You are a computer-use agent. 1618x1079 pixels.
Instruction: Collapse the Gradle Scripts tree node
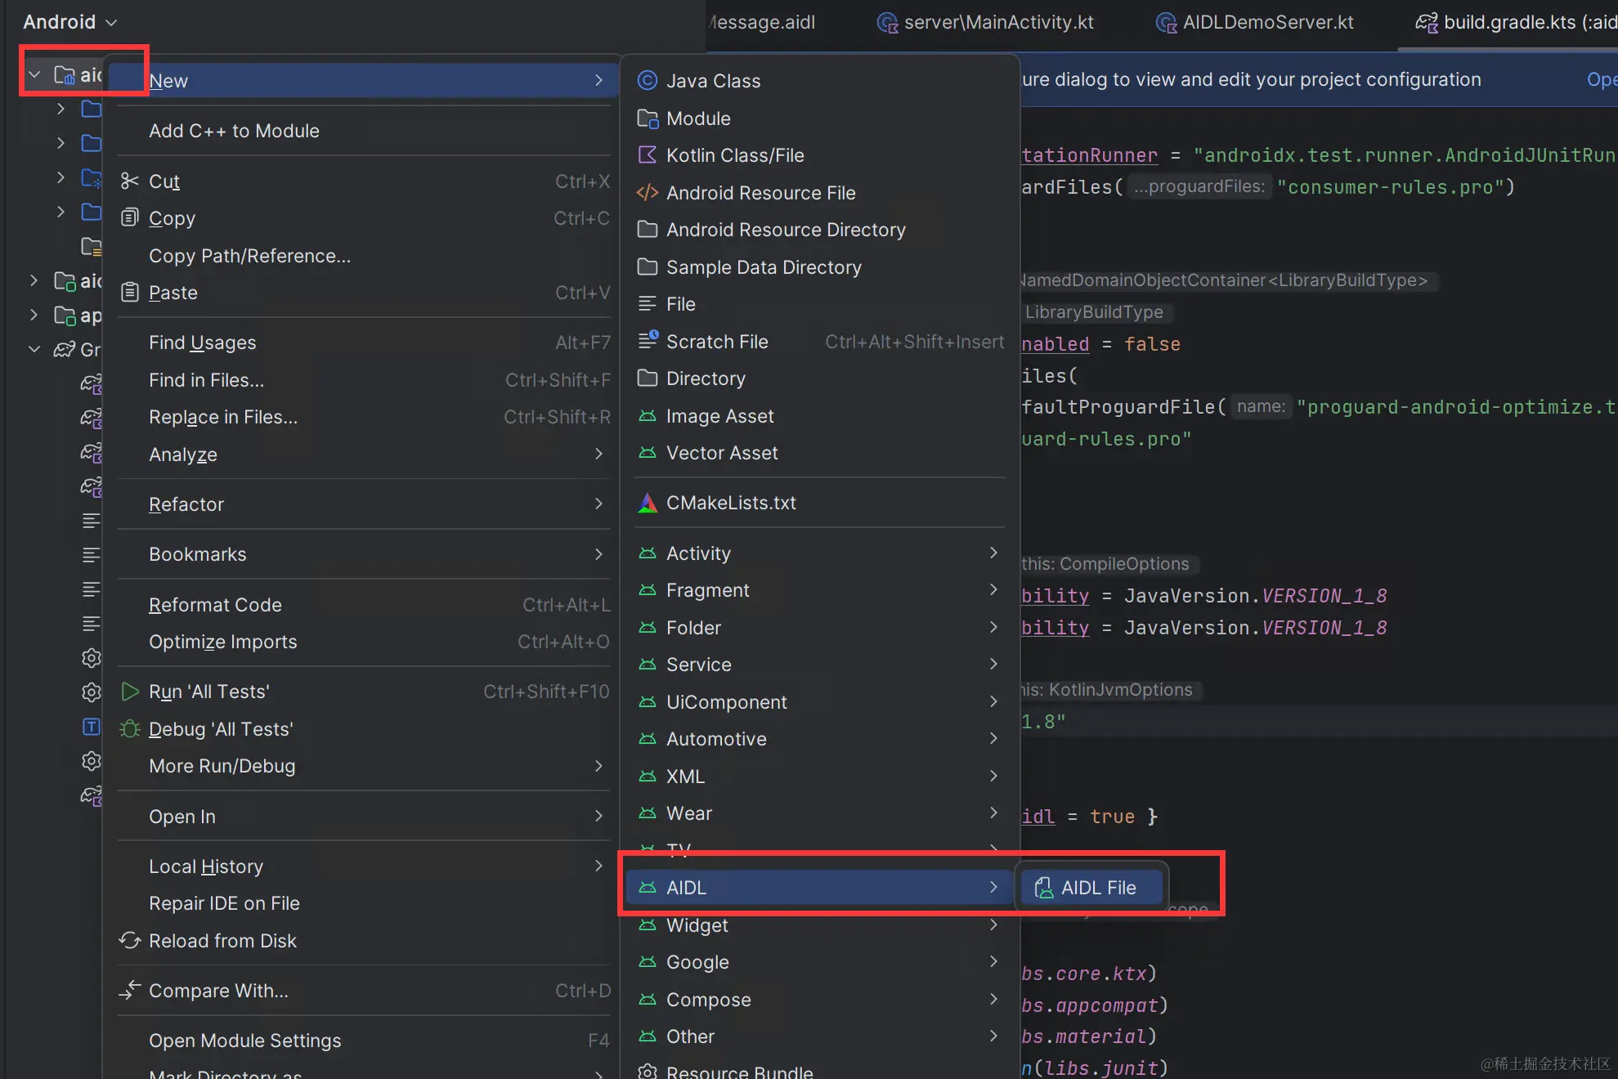point(34,349)
